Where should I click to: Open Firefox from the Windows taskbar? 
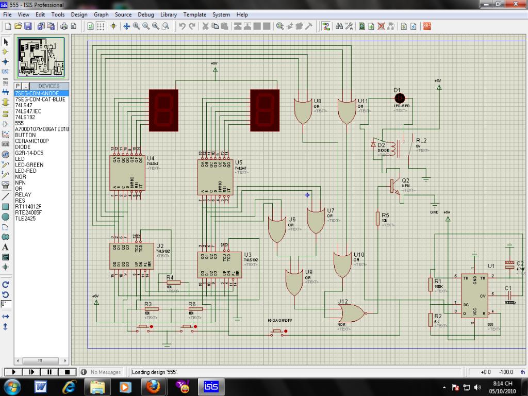click(x=153, y=386)
